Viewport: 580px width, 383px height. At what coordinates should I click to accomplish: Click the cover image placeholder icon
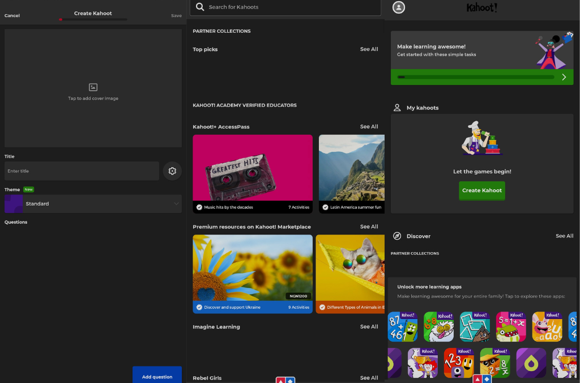pyautogui.click(x=93, y=87)
